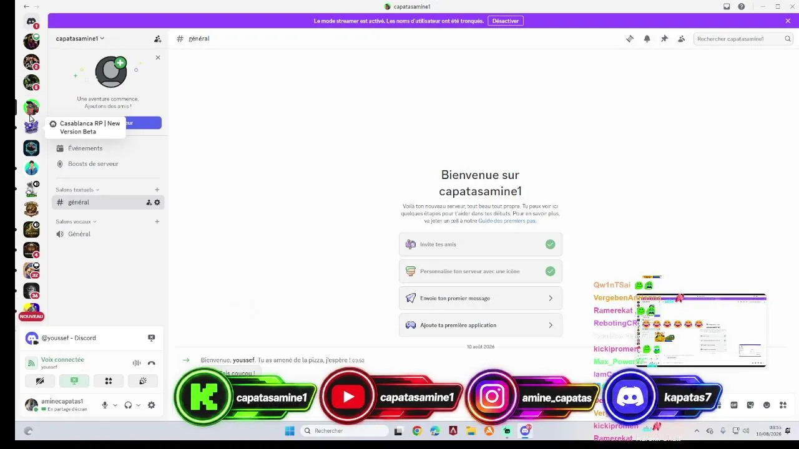Open the capatasamine1 server dropdown menu
Viewport: 799px width, 449px height.
80,39
